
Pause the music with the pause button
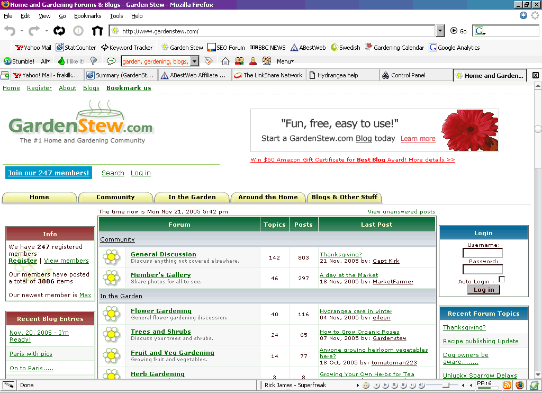coord(395,386)
